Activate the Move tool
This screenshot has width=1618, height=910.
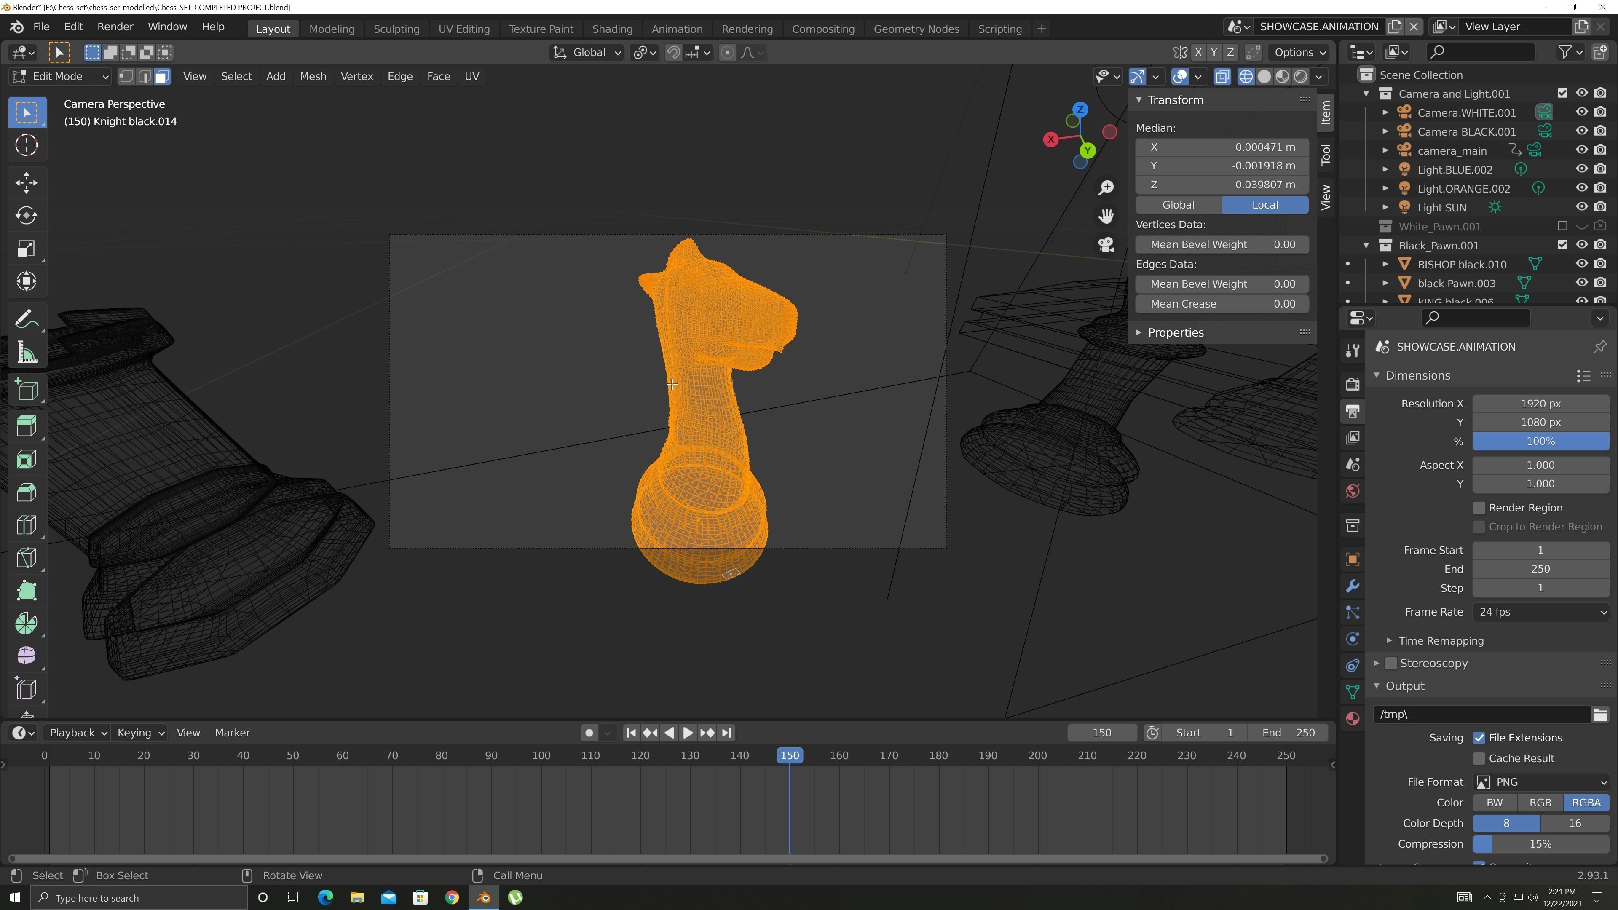coord(27,183)
